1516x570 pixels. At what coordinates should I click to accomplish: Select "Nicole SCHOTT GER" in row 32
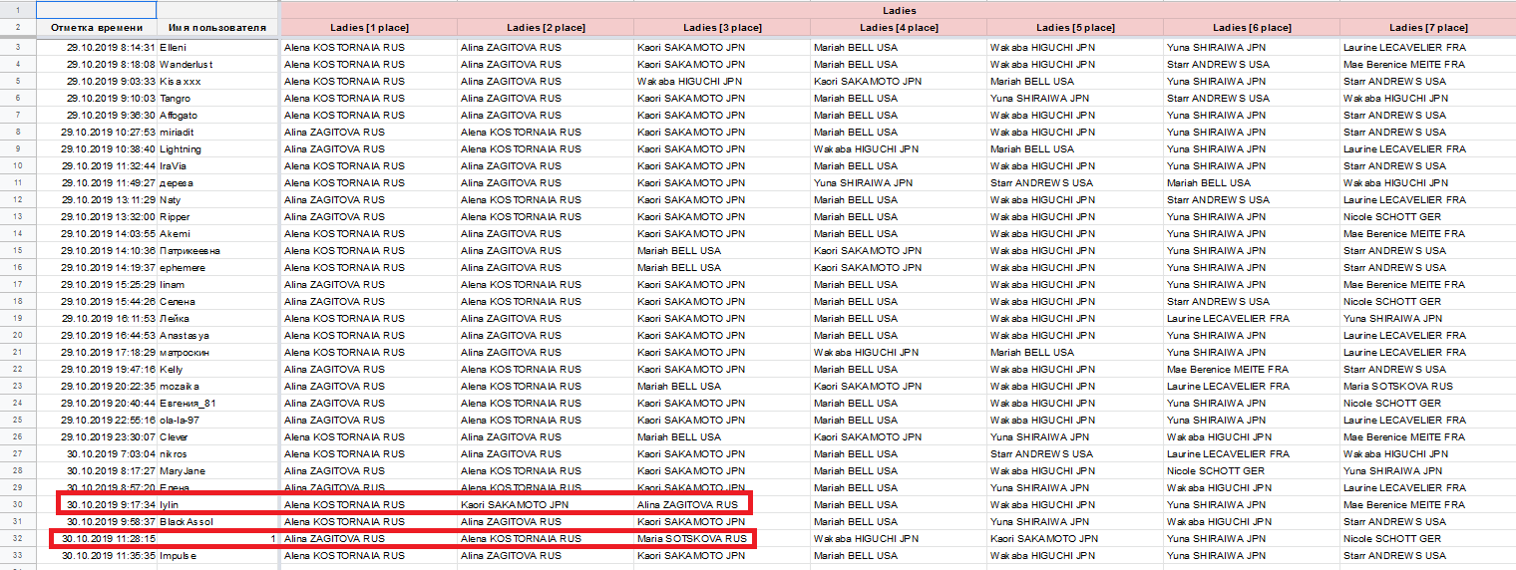tap(1392, 539)
